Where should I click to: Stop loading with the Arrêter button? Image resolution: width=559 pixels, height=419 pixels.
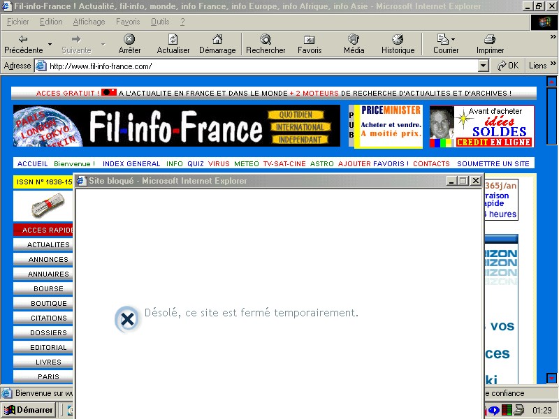(129, 44)
